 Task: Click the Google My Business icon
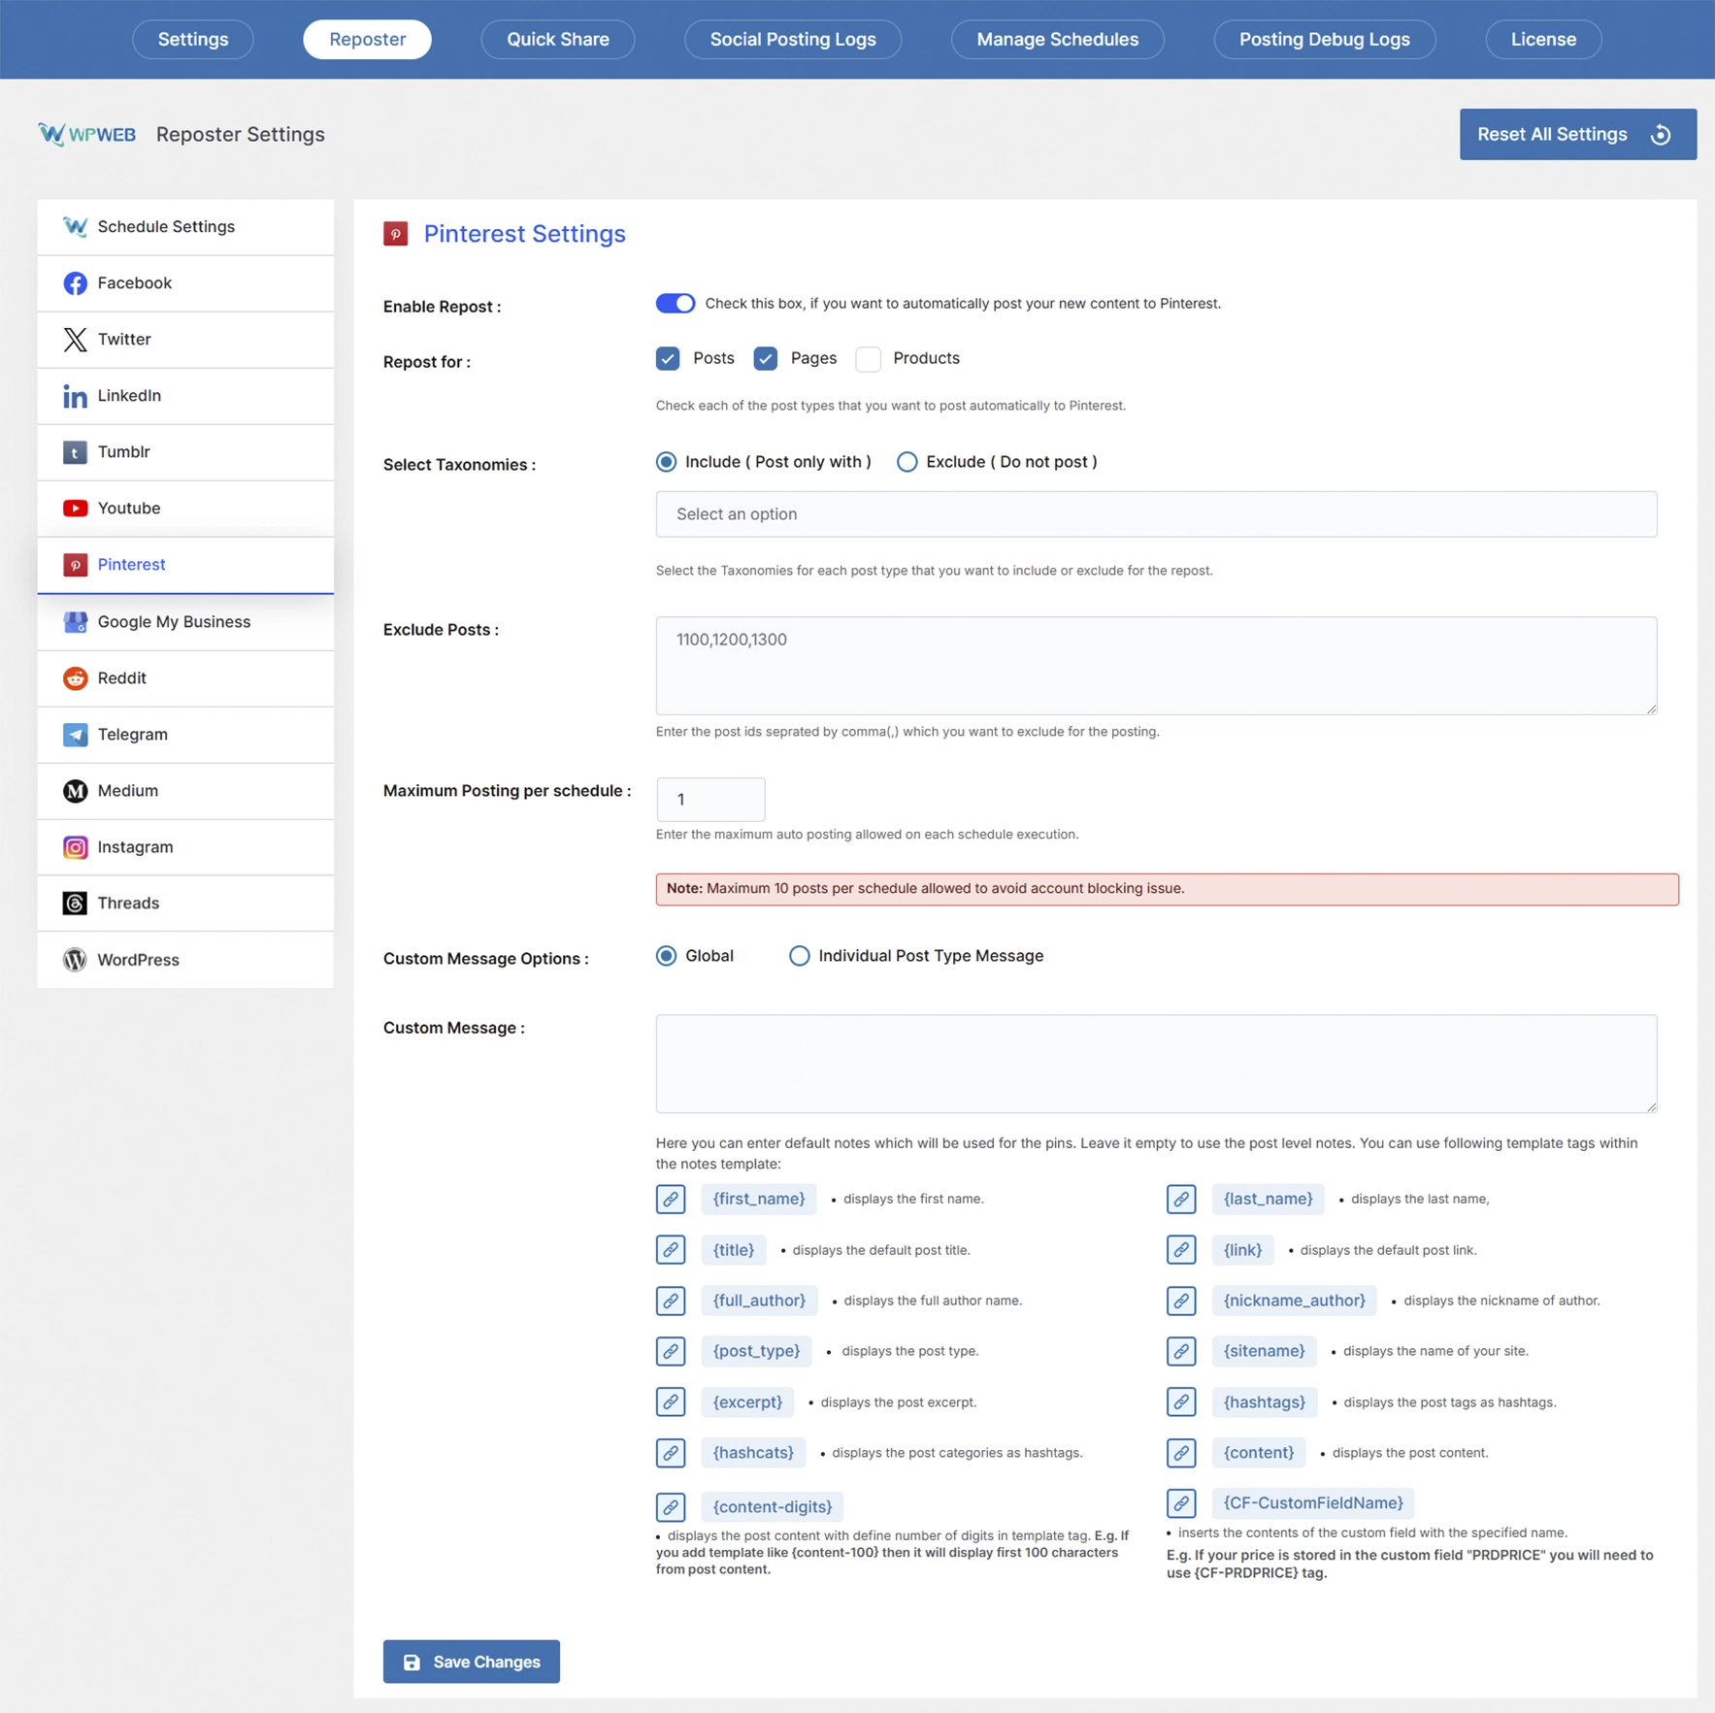click(x=75, y=622)
